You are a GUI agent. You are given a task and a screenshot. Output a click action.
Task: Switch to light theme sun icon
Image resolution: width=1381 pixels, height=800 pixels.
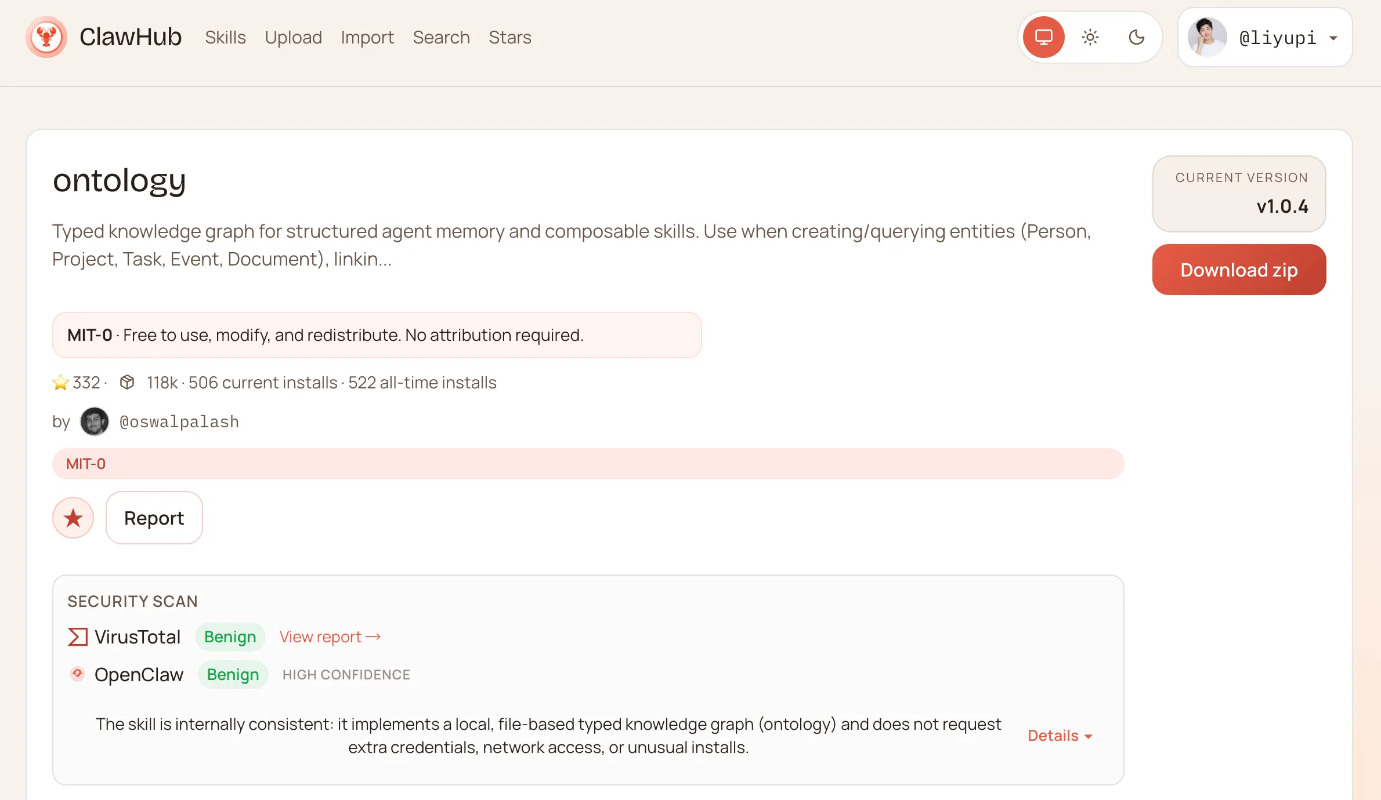(1090, 37)
